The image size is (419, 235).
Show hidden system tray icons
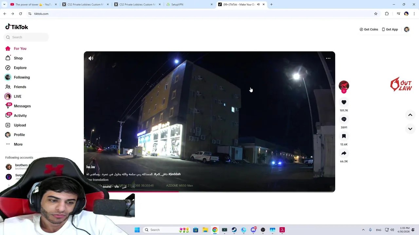[x=363, y=230]
